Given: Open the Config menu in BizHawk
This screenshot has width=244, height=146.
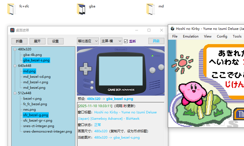Looking at the screenshot, I should [x=222, y=36].
